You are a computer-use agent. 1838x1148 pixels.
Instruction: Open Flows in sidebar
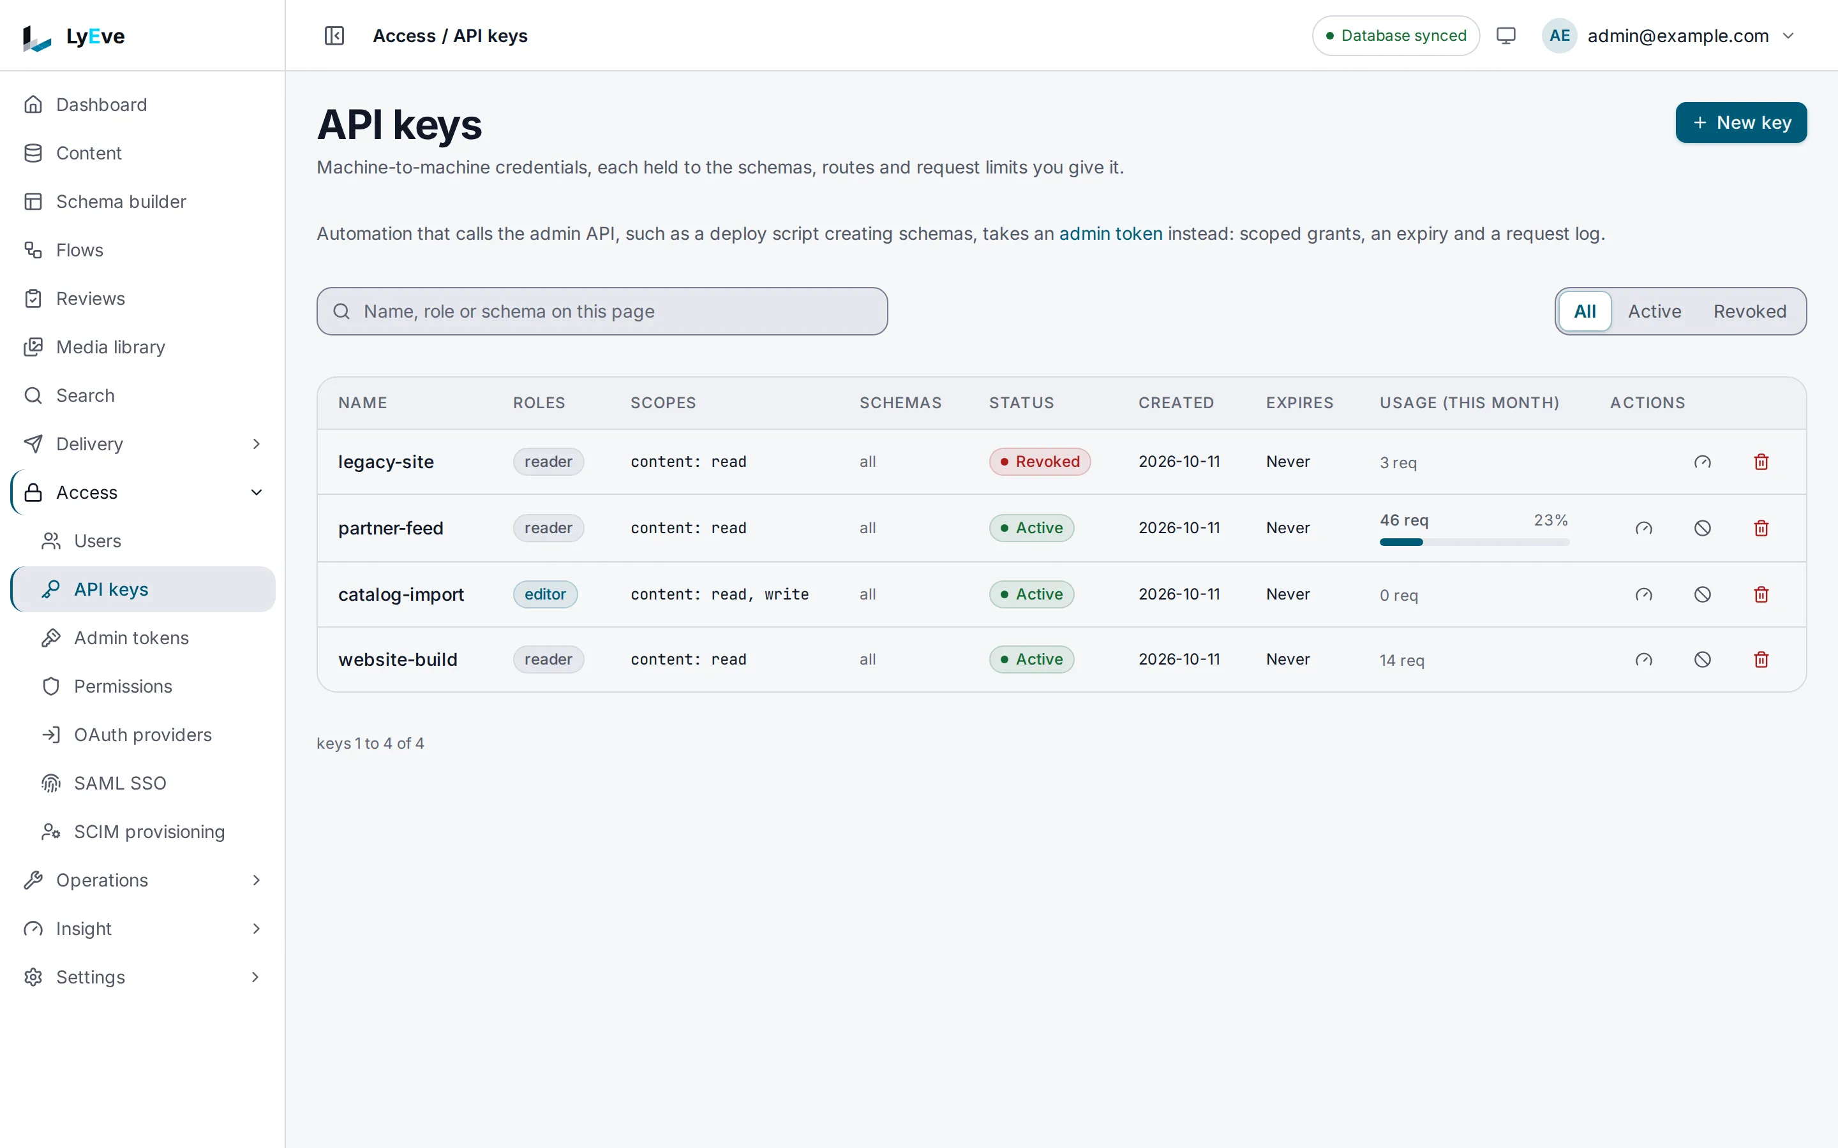tap(143, 250)
